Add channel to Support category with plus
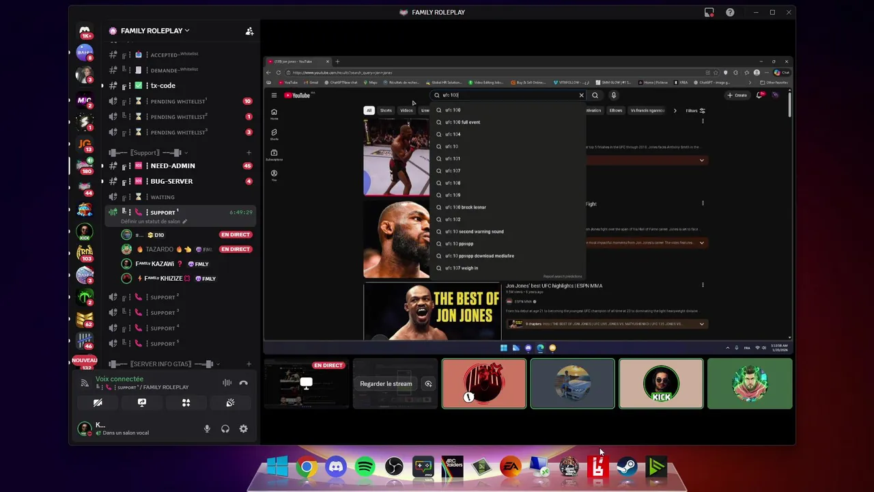Viewport: 874px width, 492px height. (x=249, y=152)
